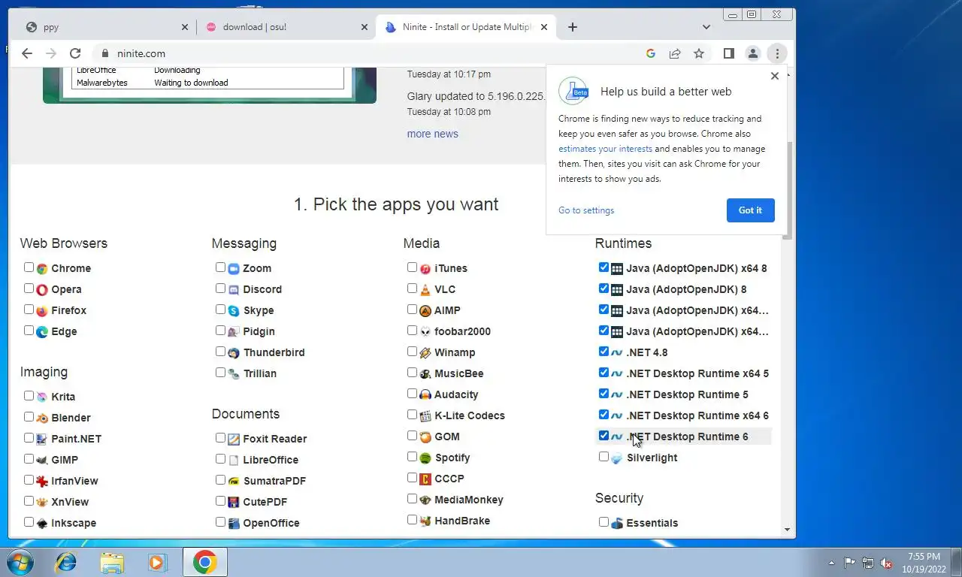Open the share this page icon

click(x=675, y=53)
